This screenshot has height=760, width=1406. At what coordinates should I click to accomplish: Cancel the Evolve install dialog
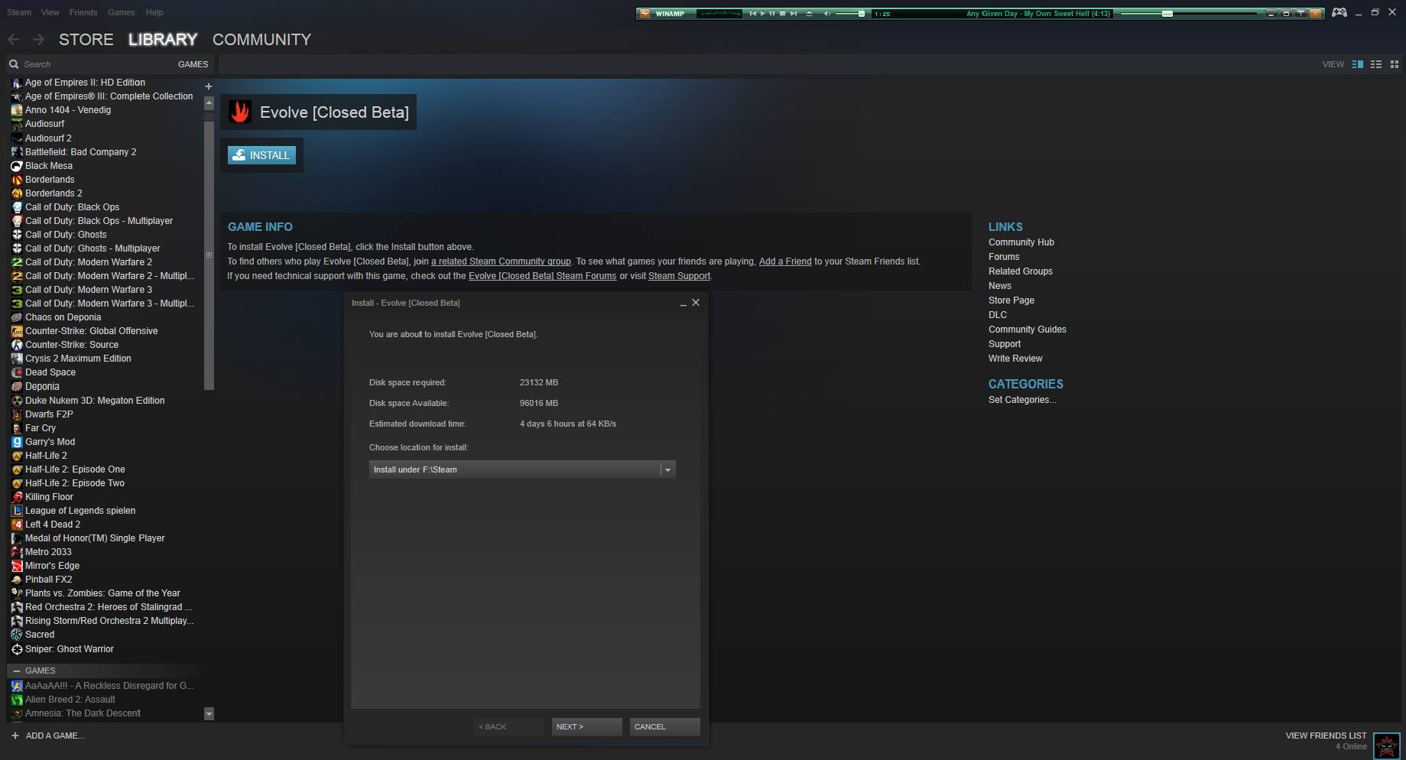pos(664,726)
